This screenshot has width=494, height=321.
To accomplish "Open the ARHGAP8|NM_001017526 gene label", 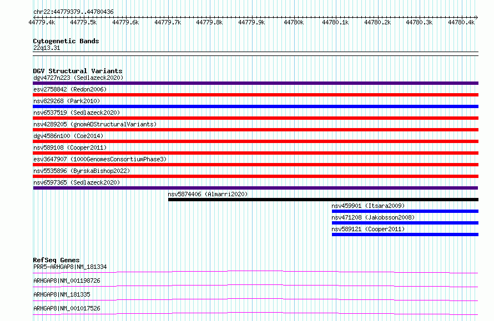I will pyautogui.click(x=67, y=308).
